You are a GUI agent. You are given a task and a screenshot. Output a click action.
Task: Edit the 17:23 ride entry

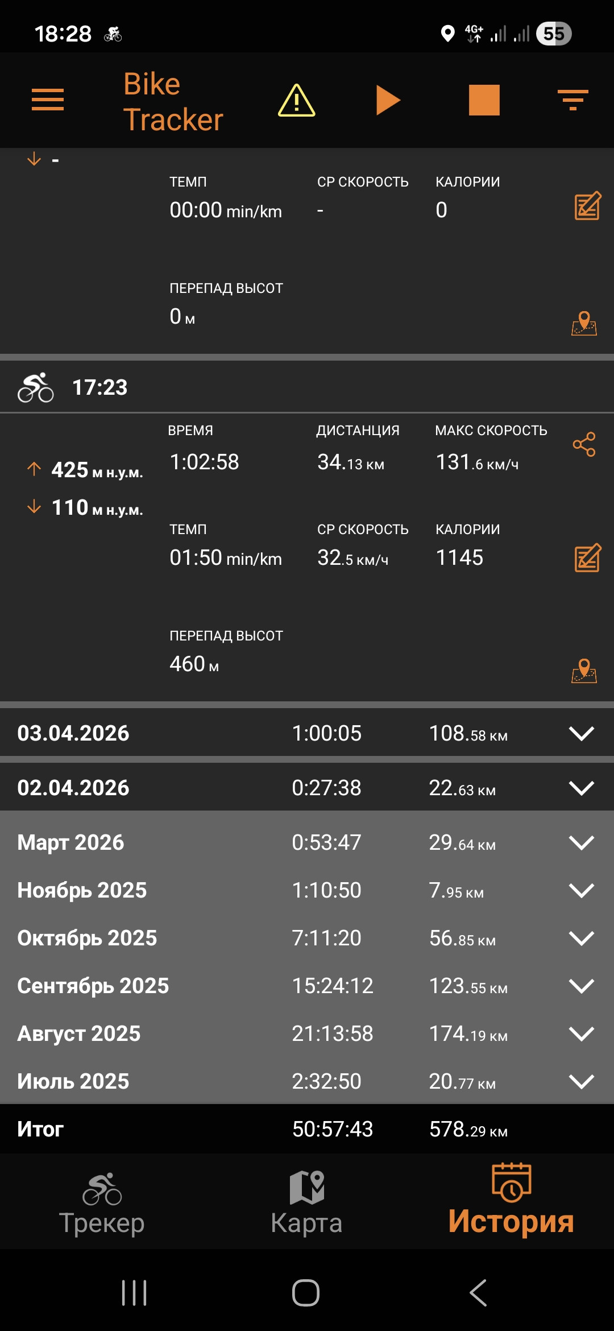tap(587, 557)
